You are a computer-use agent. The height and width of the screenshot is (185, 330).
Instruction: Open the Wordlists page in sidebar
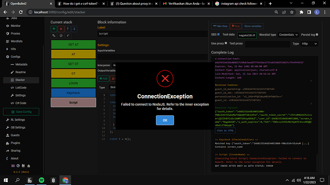[x=17, y=41]
